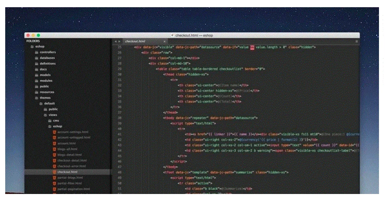
Task: Click the HTML5 icon of account-settings.html
Action: tap(55, 132)
